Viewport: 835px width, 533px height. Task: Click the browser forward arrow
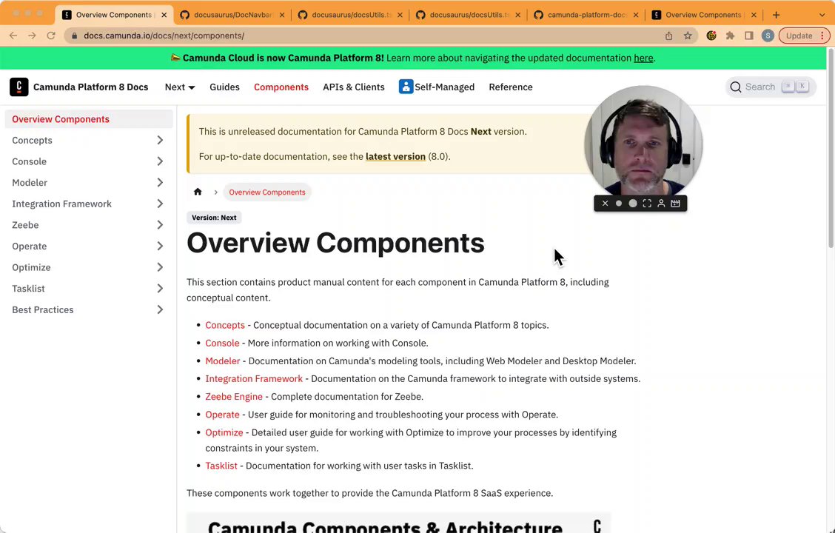pos(32,36)
